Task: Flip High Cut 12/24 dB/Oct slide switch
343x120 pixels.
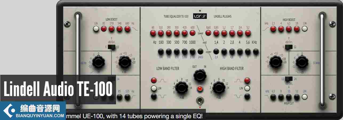Action: click(289, 78)
